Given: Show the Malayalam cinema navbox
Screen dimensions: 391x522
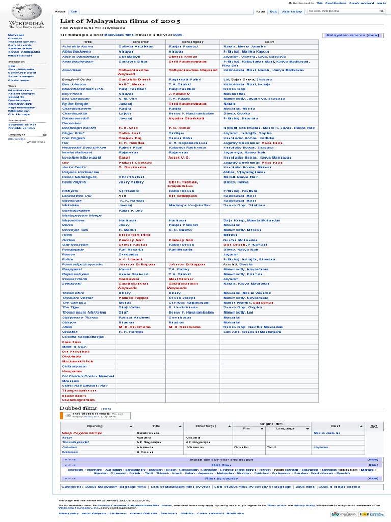Looking at the screenshot, I should click(372, 35).
